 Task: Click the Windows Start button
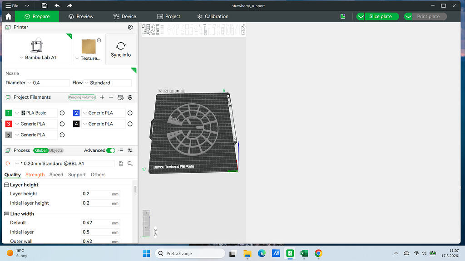147,254
